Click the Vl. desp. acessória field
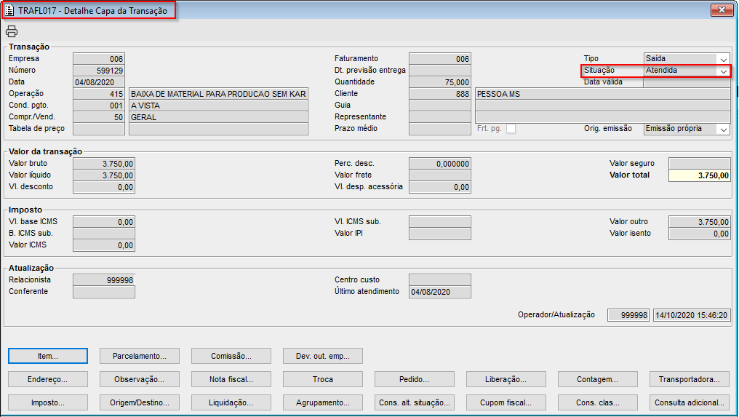The width and height of the screenshot is (739, 417). (440, 187)
